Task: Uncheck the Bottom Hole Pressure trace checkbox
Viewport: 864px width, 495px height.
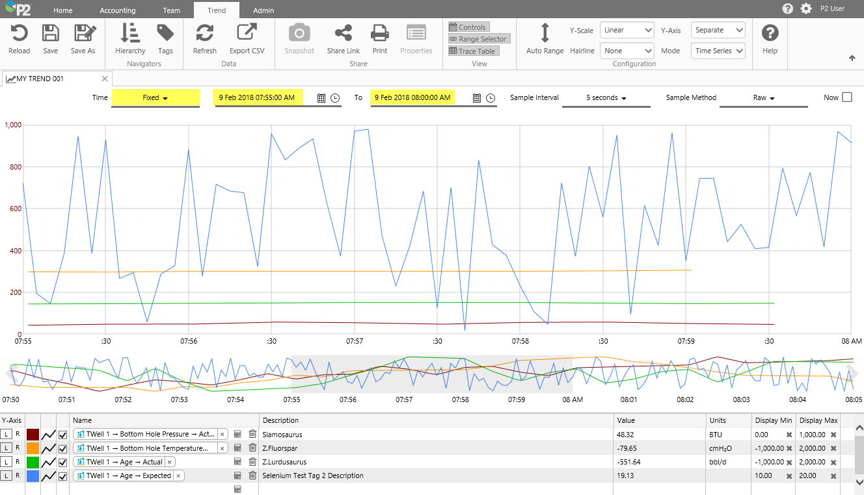Action: point(62,434)
